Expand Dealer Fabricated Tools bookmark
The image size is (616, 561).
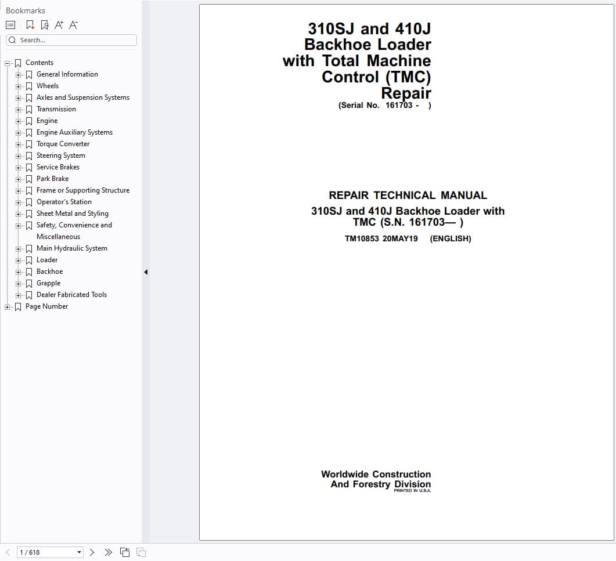pos(18,295)
